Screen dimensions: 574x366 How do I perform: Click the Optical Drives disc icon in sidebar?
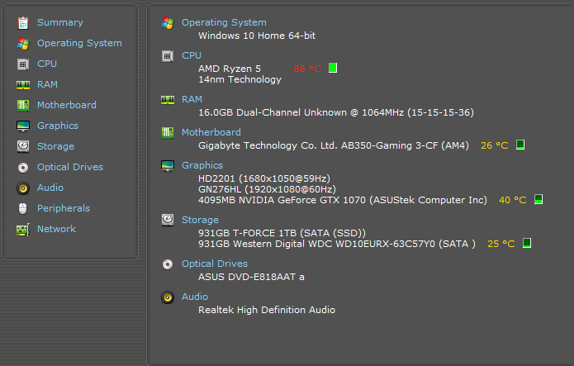23,168
